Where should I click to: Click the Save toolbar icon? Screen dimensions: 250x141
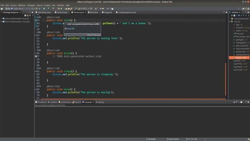point(7,9)
